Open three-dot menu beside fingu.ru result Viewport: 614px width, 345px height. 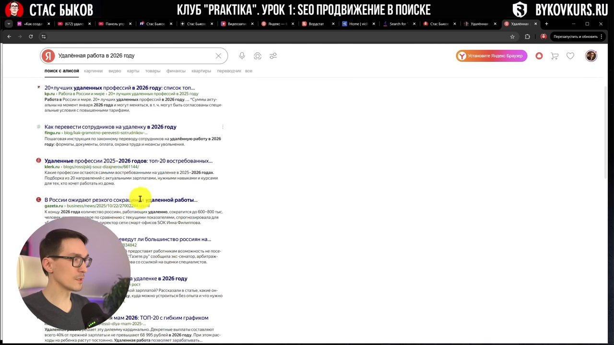pos(223,127)
